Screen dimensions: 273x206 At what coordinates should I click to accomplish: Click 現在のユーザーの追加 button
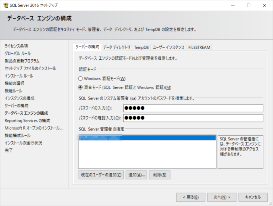[101, 175]
